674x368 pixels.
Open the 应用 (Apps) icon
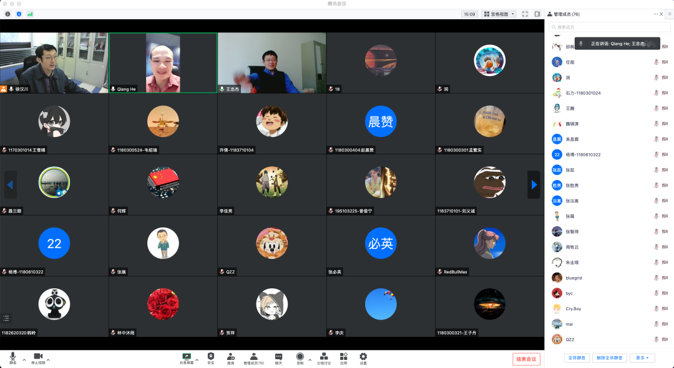tap(343, 357)
